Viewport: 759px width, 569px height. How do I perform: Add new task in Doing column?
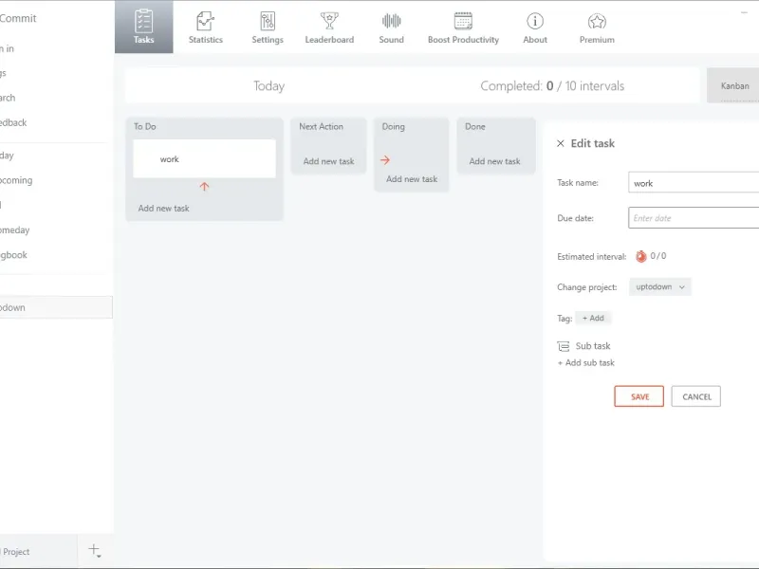(412, 179)
